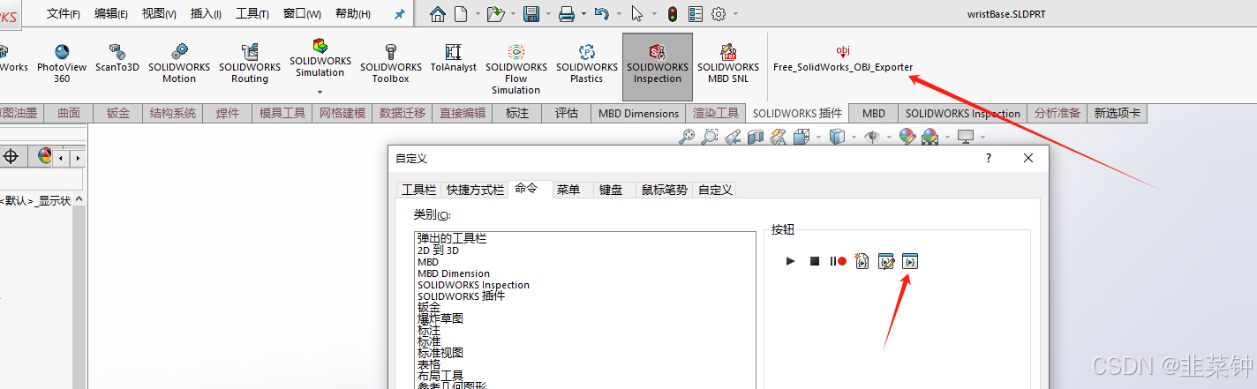The height and width of the screenshot is (389, 1257).
Task: Expand the Undo dropdown arrow
Action: click(x=619, y=14)
